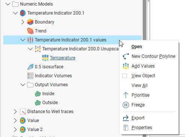The width and height of the screenshot is (185, 137).
Task: Choose New Contour Polyline from menu
Action: [x=149, y=56]
